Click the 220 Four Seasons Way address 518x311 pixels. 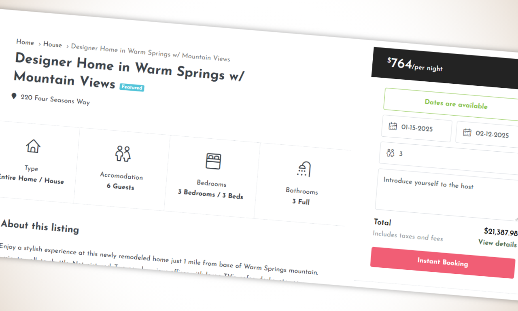coord(55,99)
